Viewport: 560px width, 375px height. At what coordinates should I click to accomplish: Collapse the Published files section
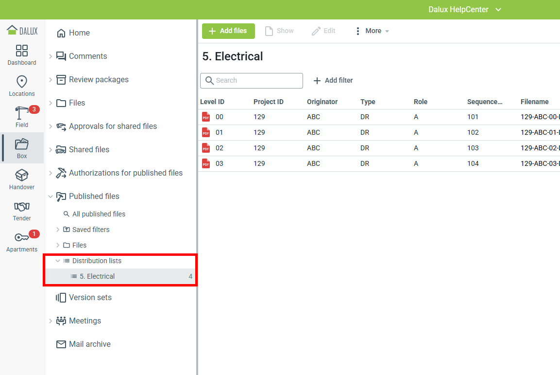tap(51, 196)
